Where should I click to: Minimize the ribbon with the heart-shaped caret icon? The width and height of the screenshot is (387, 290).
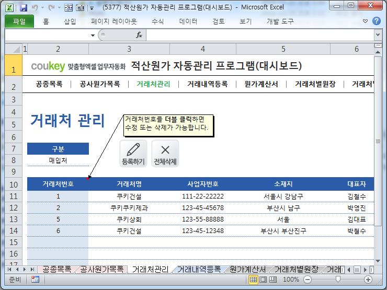click(x=365, y=21)
